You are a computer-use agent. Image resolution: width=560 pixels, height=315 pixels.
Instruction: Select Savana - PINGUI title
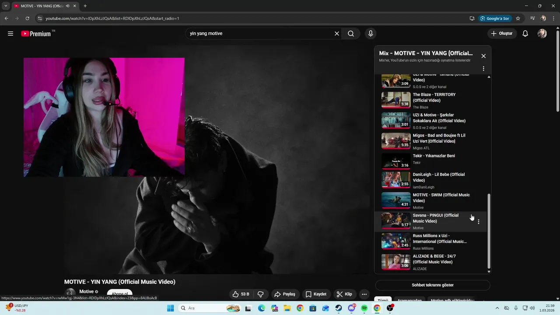pyautogui.click(x=436, y=218)
